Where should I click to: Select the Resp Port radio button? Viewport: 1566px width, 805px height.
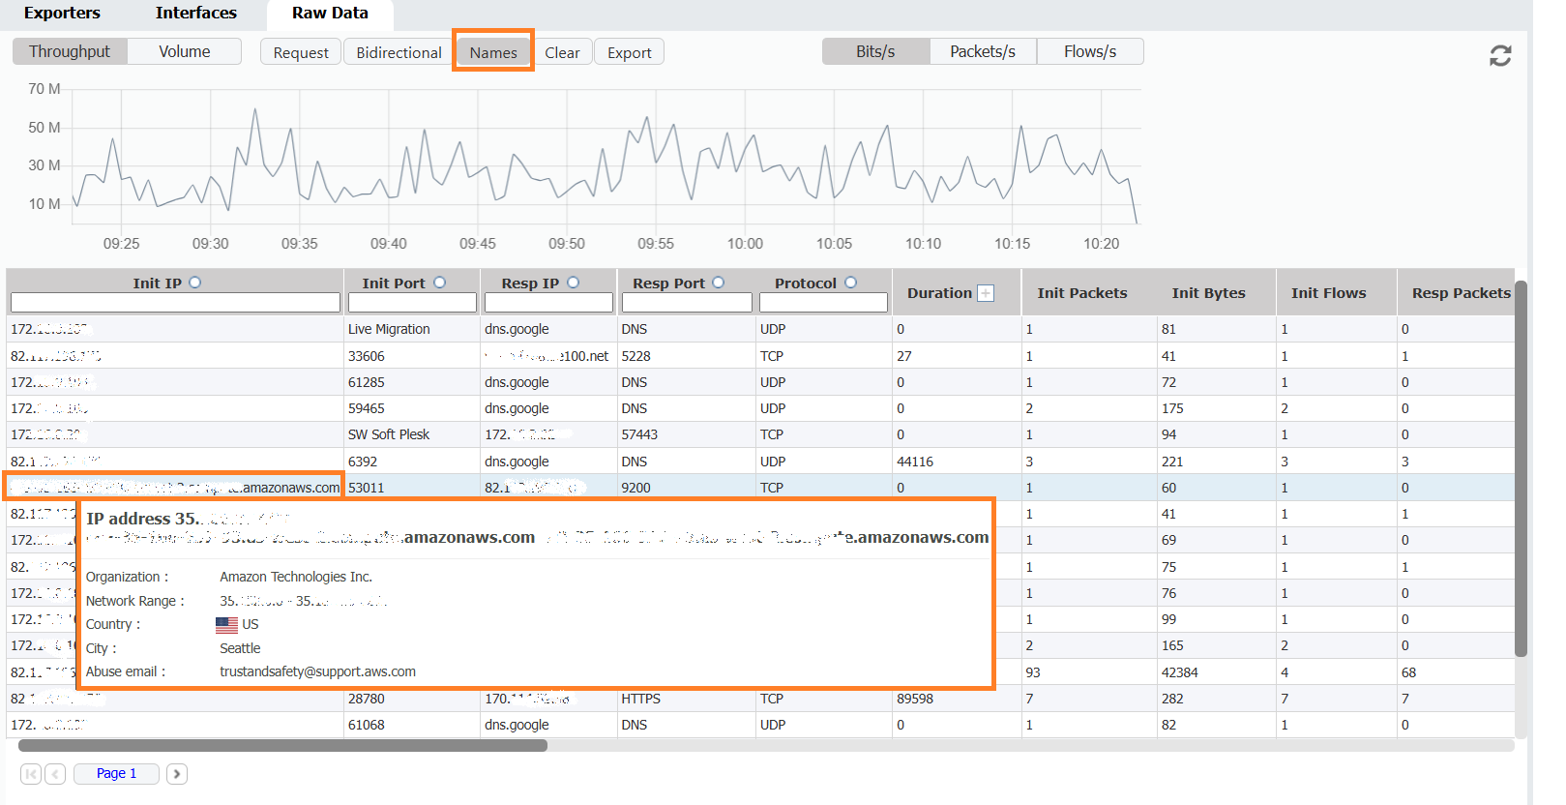tap(718, 283)
